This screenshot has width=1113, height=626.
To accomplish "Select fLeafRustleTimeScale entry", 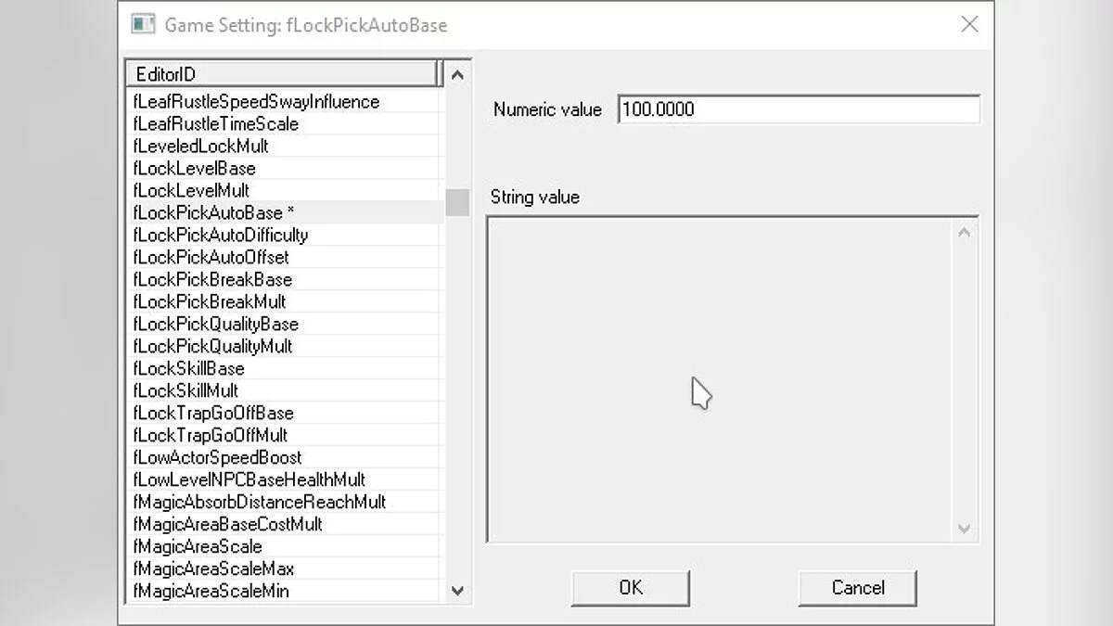I will click(215, 123).
